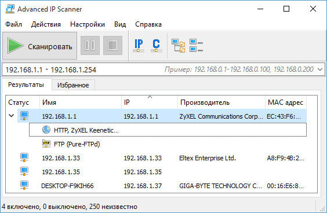Click the IP column value 192.168.1.1

[x=141, y=116]
